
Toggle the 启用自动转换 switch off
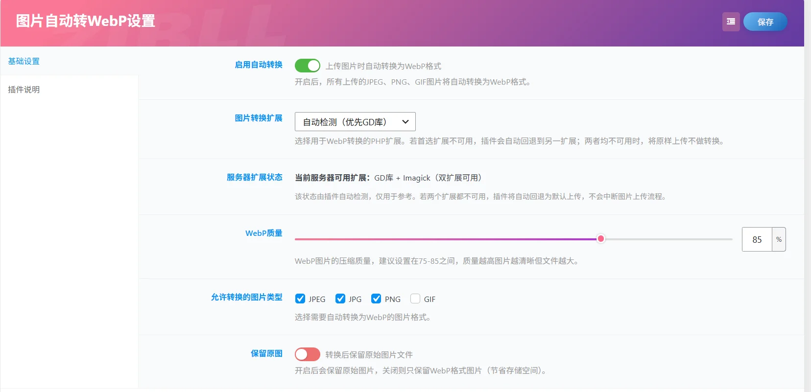[x=308, y=66]
